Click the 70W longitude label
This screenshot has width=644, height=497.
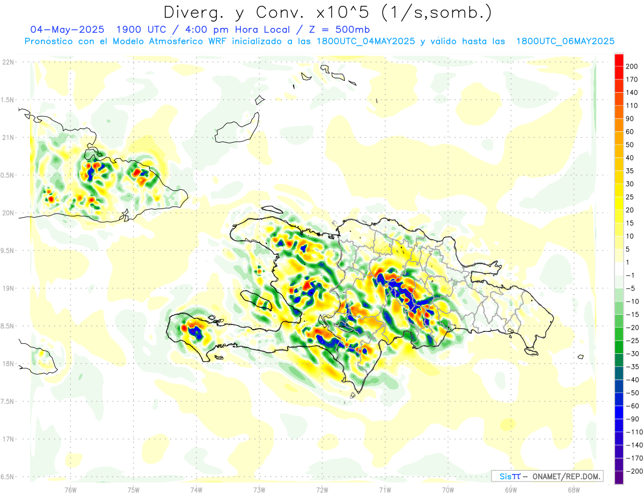448,489
